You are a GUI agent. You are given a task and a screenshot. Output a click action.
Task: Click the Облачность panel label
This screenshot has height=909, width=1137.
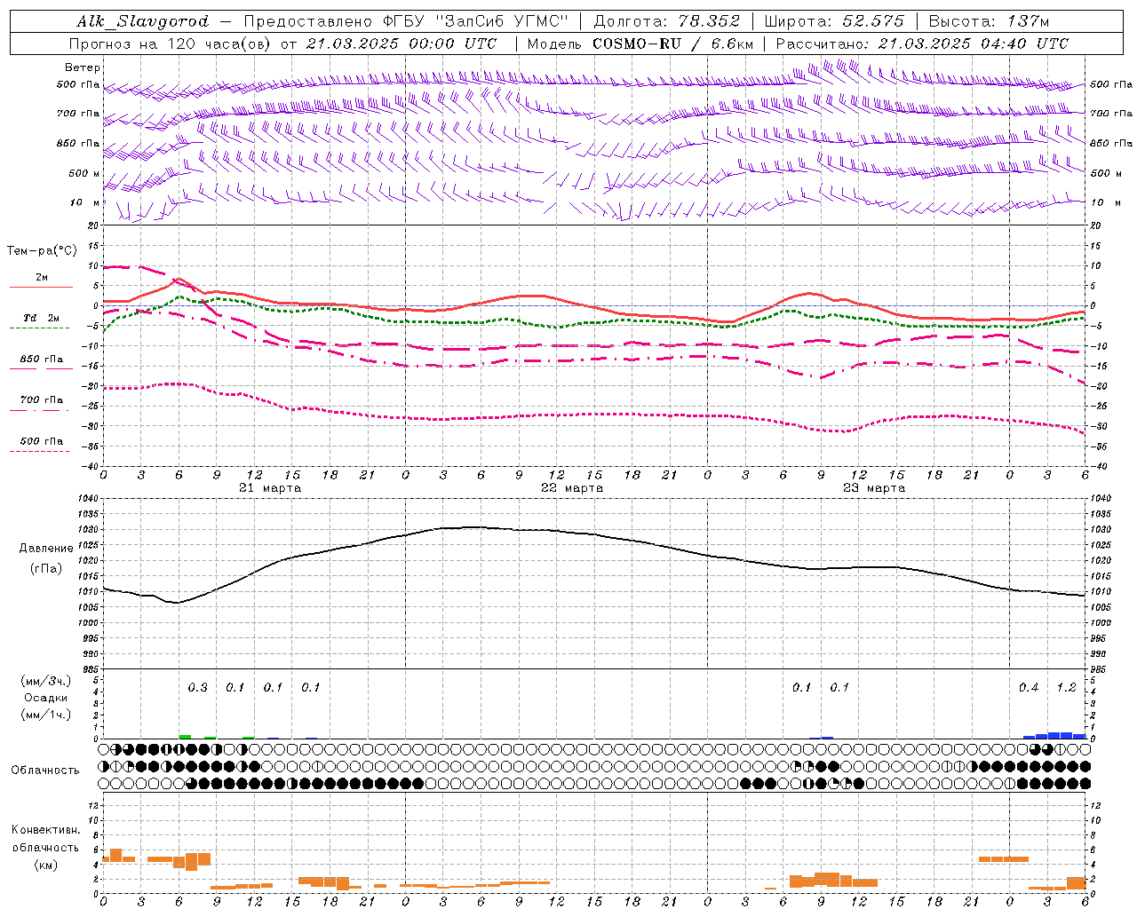point(45,771)
